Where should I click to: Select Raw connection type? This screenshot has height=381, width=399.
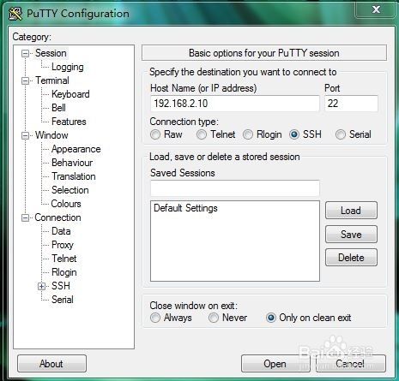tap(155, 134)
